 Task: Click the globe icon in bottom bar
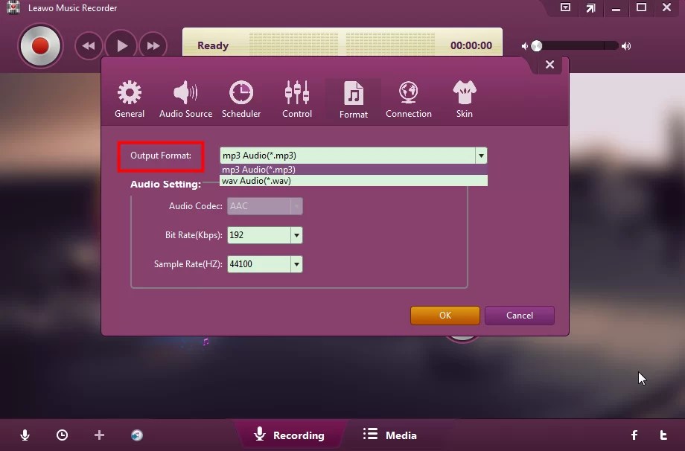click(x=137, y=435)
